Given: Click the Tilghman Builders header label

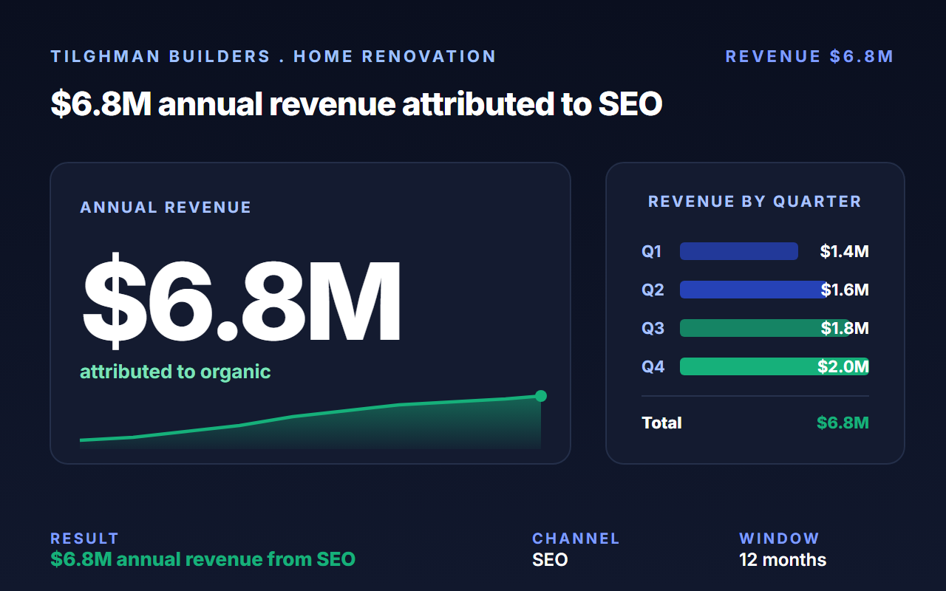Looking at the screenshot, I should tap(273, 57).
